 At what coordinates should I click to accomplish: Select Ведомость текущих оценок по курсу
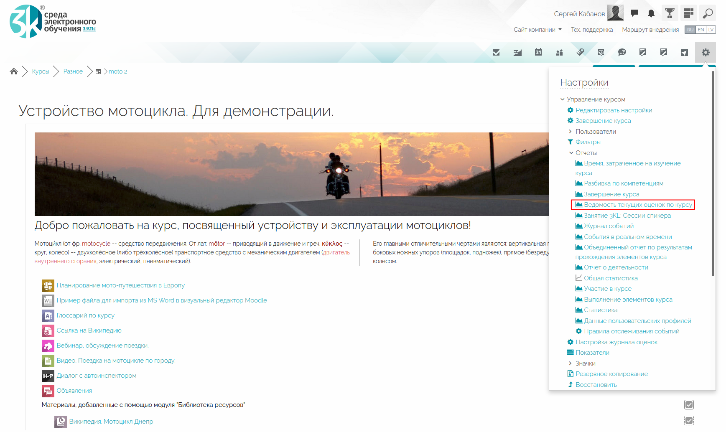637,205
